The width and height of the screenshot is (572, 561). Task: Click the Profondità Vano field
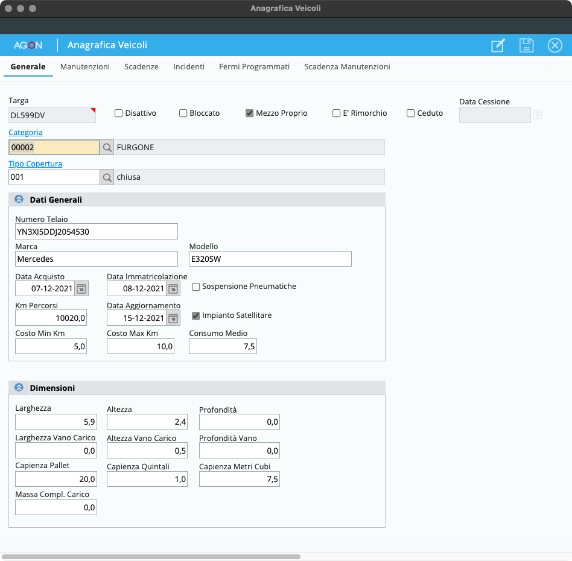(240, 451)
